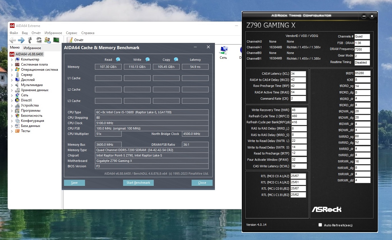Click the Start Benchmark button
This screenshot has width=392, height=240.
138,183
